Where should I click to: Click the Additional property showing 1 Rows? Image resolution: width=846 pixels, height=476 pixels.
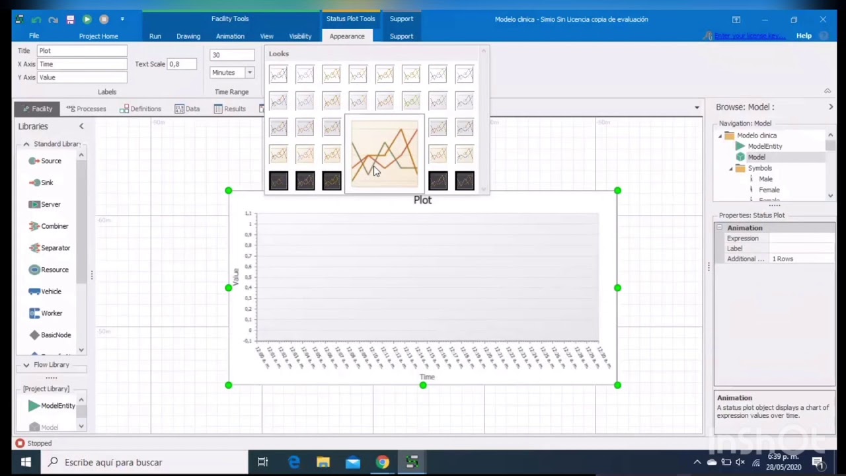(802, 259)
